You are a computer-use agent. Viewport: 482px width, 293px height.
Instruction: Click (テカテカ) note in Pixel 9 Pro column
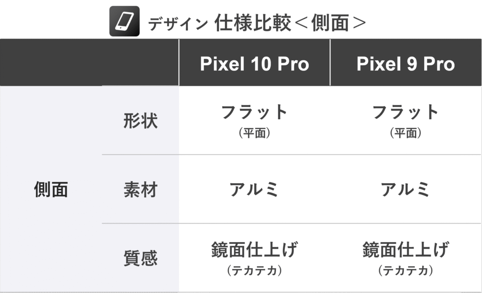(x=406, y=271)
